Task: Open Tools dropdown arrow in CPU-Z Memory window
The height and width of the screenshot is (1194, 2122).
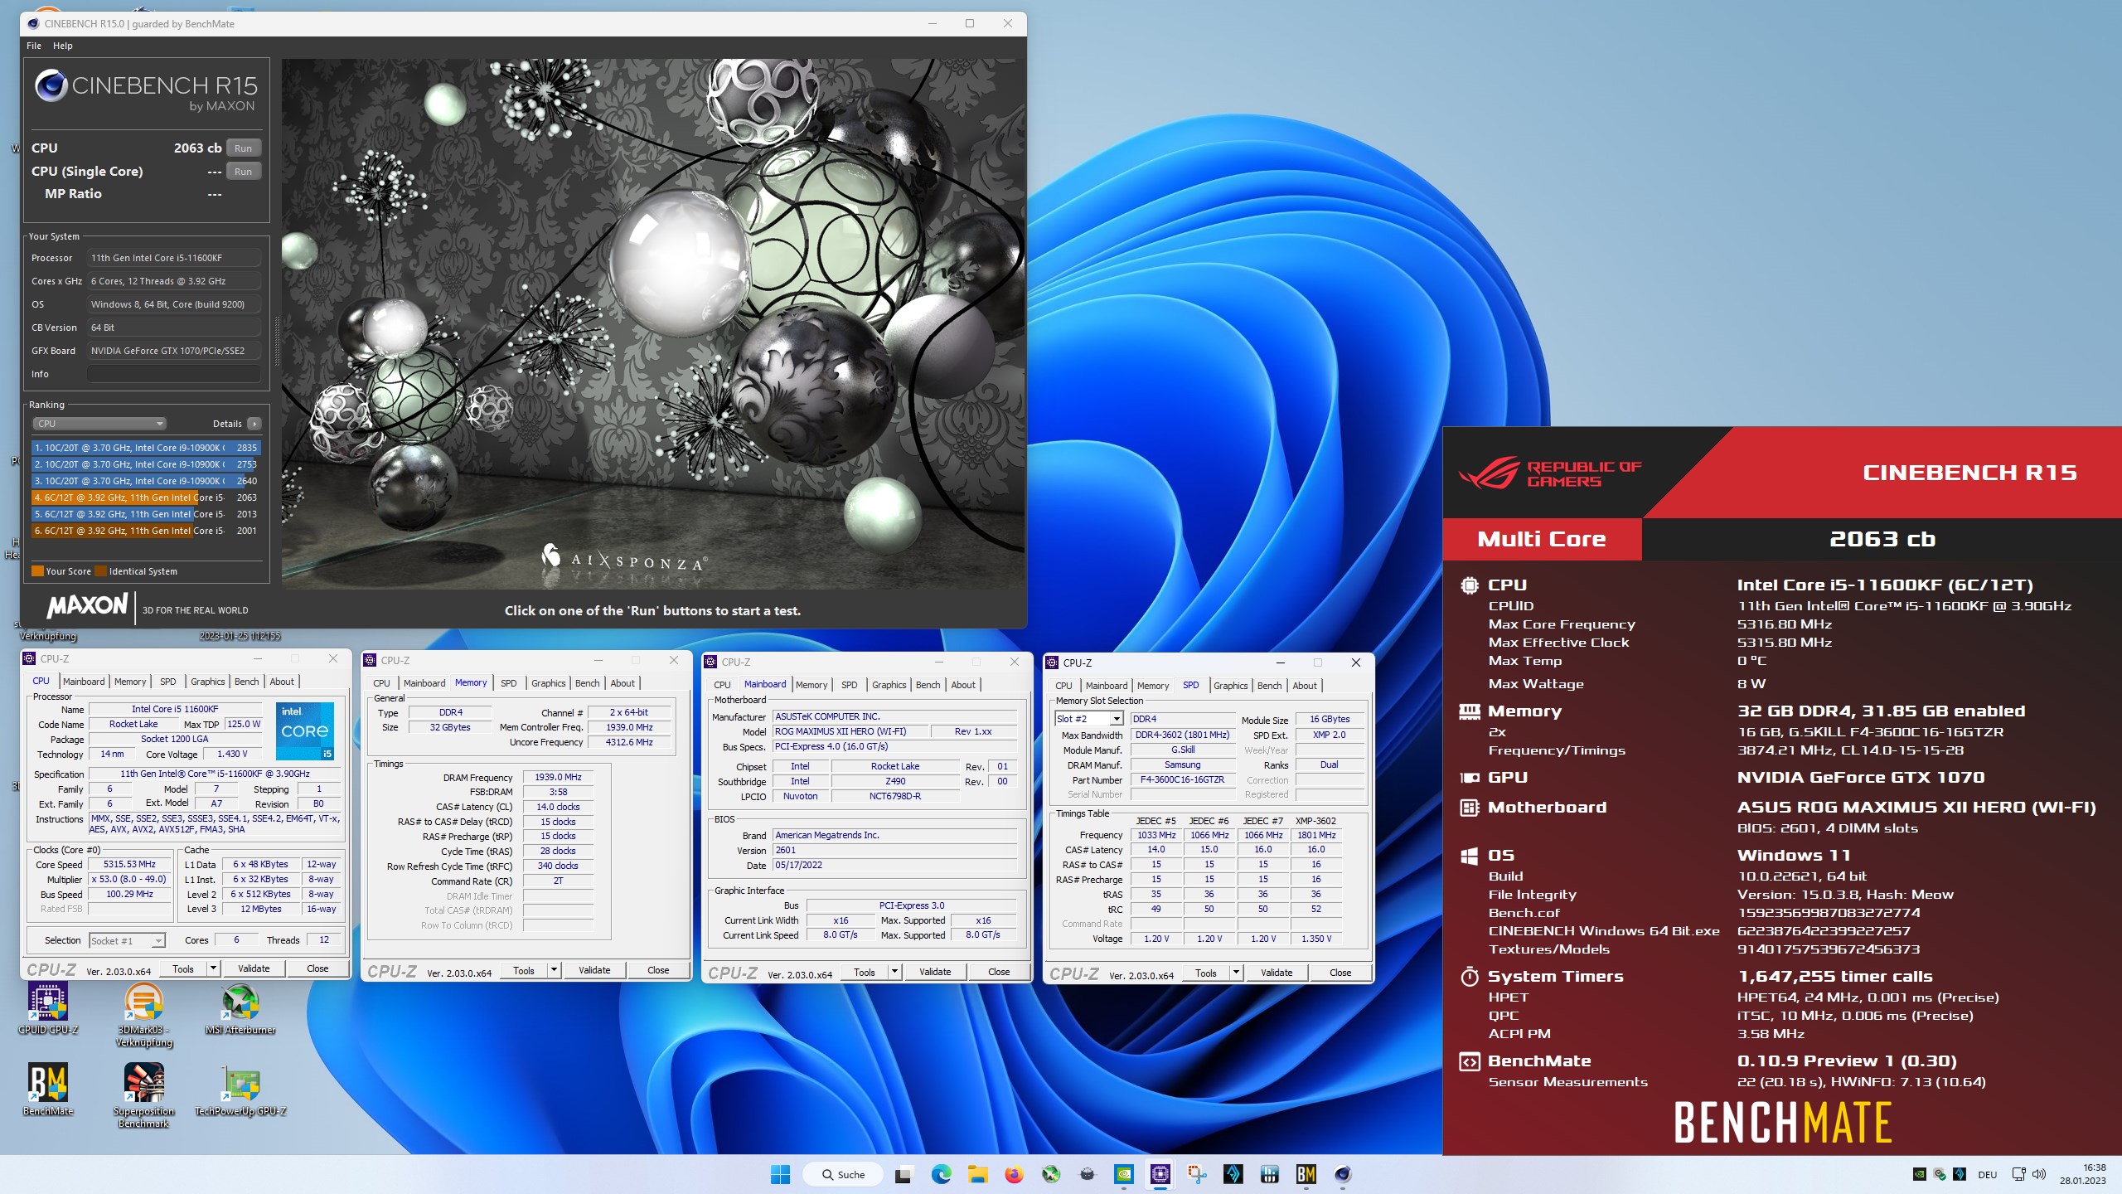Action: click(554, 970)
